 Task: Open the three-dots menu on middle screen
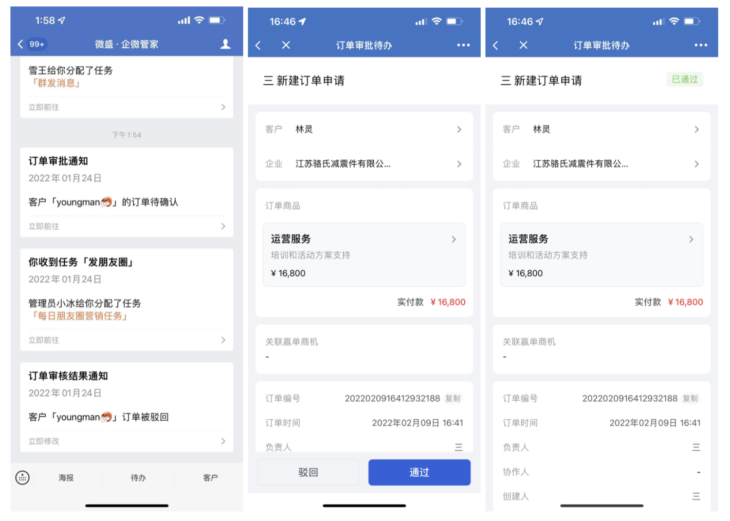tap(463, 45)
